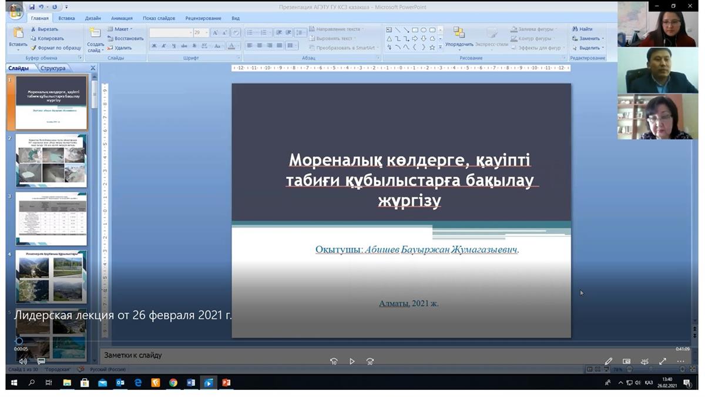Screen dimensions: 705x397
Task: Click the video player fullscreen icon
Action: 663,361
